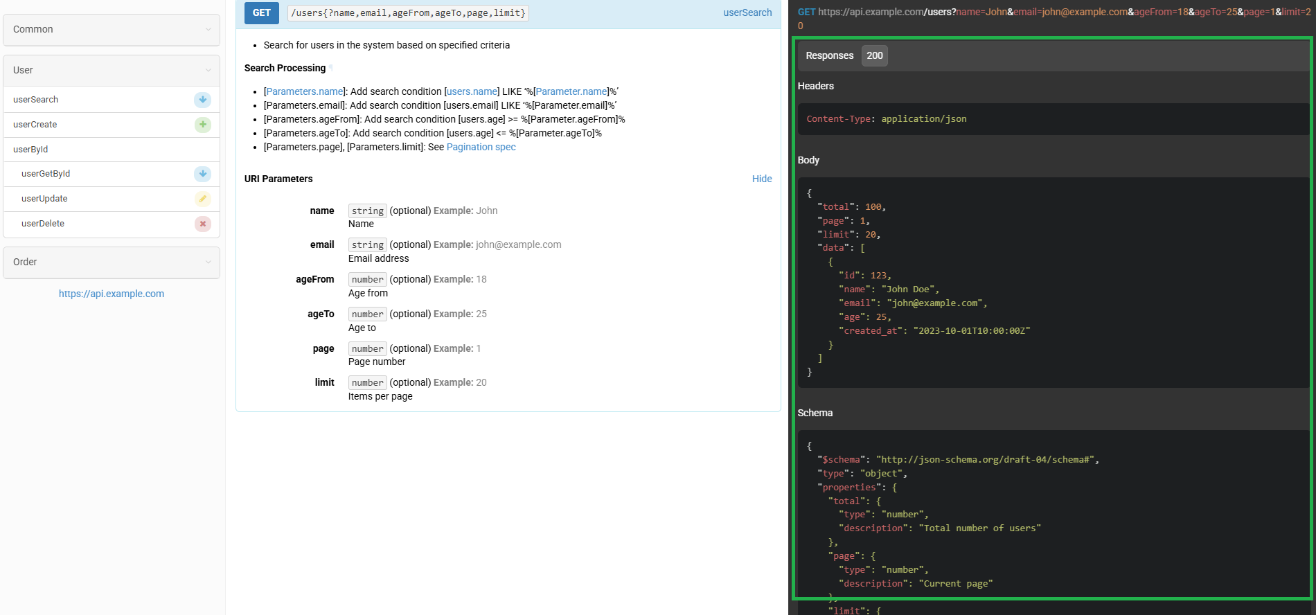Open userDelete in the sidebar

click(43, 224)
